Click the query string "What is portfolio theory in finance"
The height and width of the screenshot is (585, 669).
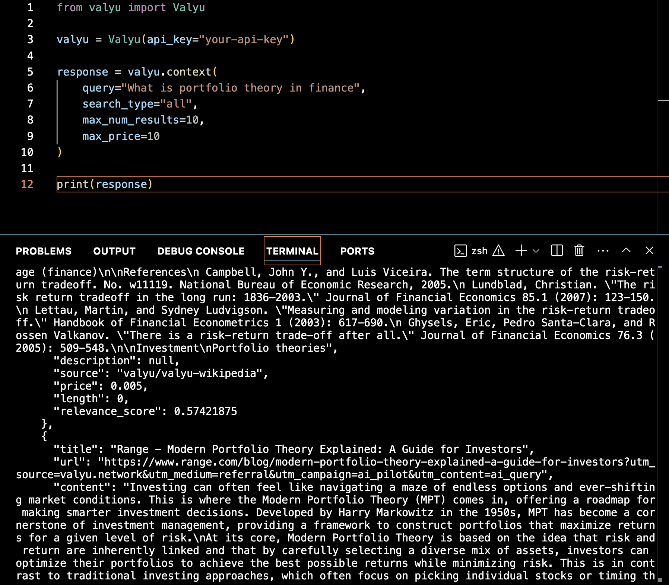tap(240, 88)
